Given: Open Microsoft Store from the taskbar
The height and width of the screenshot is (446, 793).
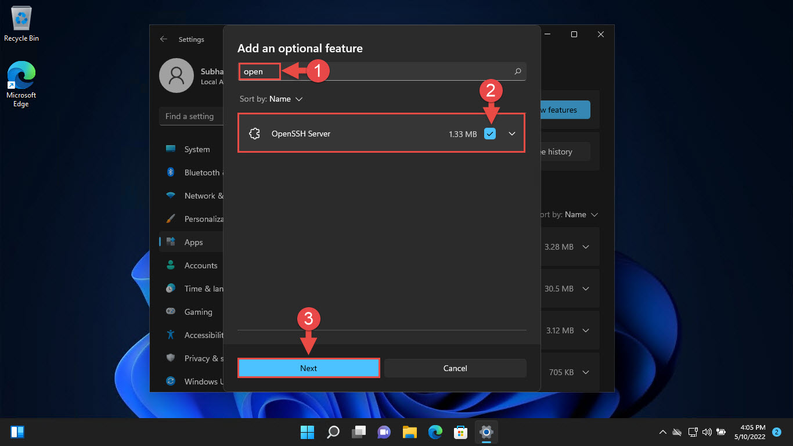Looking at the screenshot, I should pyautogui.click(x=460, y=431).
